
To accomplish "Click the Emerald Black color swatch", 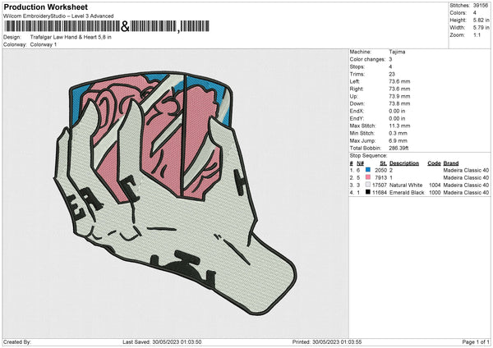I will [368, 192].
